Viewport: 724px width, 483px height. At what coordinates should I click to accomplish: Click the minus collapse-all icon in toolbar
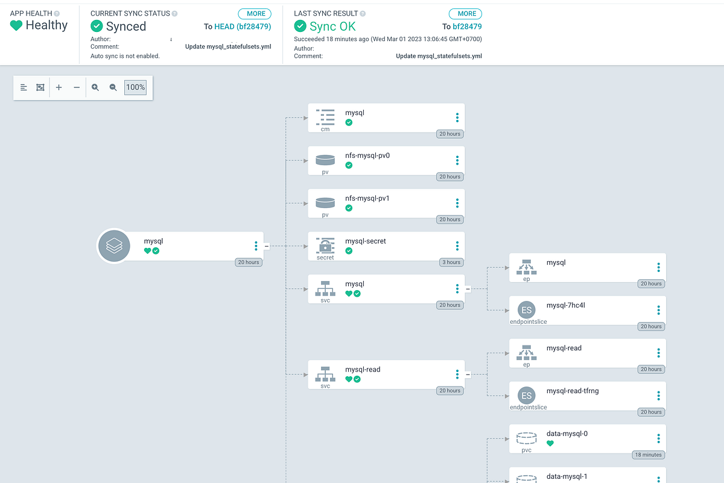(77, 87)
